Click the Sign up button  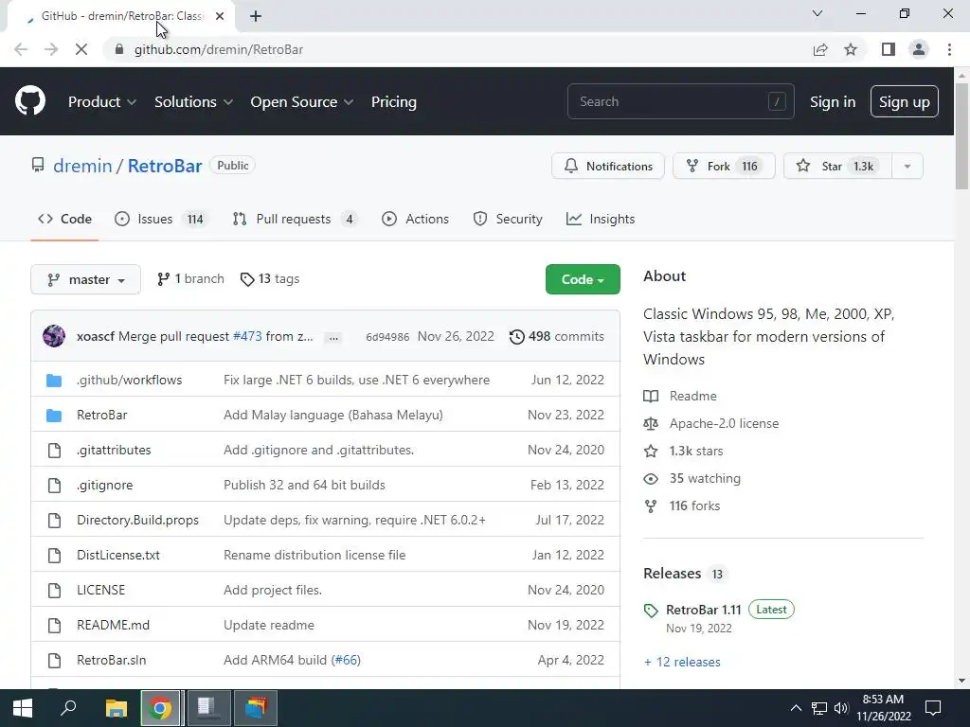(x=904, y=102)
